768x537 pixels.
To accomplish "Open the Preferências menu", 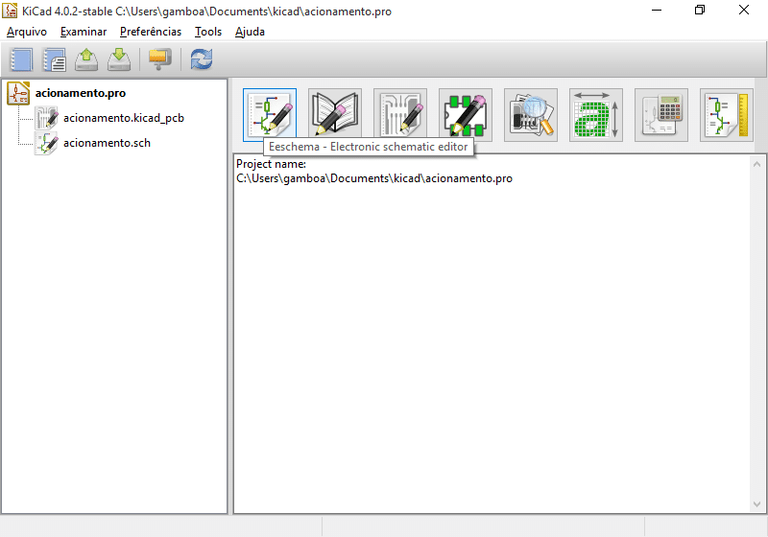I will click(x=151, y=32).
